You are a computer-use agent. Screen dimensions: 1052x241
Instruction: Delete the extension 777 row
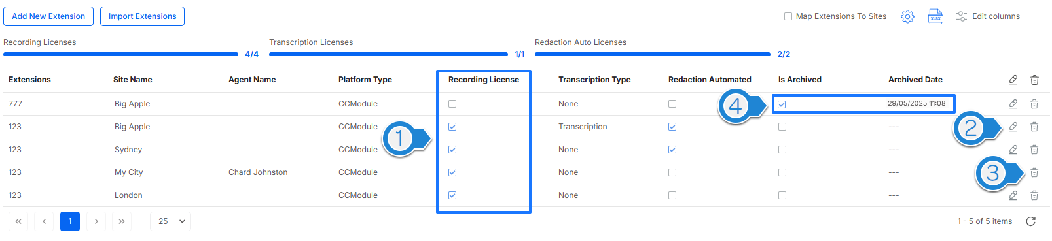[1034, 104]
